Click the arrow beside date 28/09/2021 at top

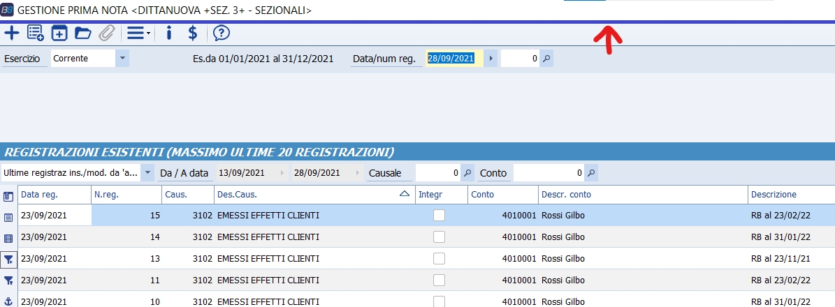tap(491, 59)
